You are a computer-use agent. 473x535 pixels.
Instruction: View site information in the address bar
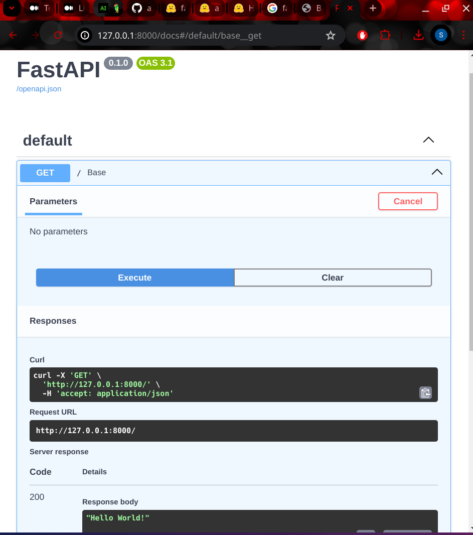(x=85, y=35)
